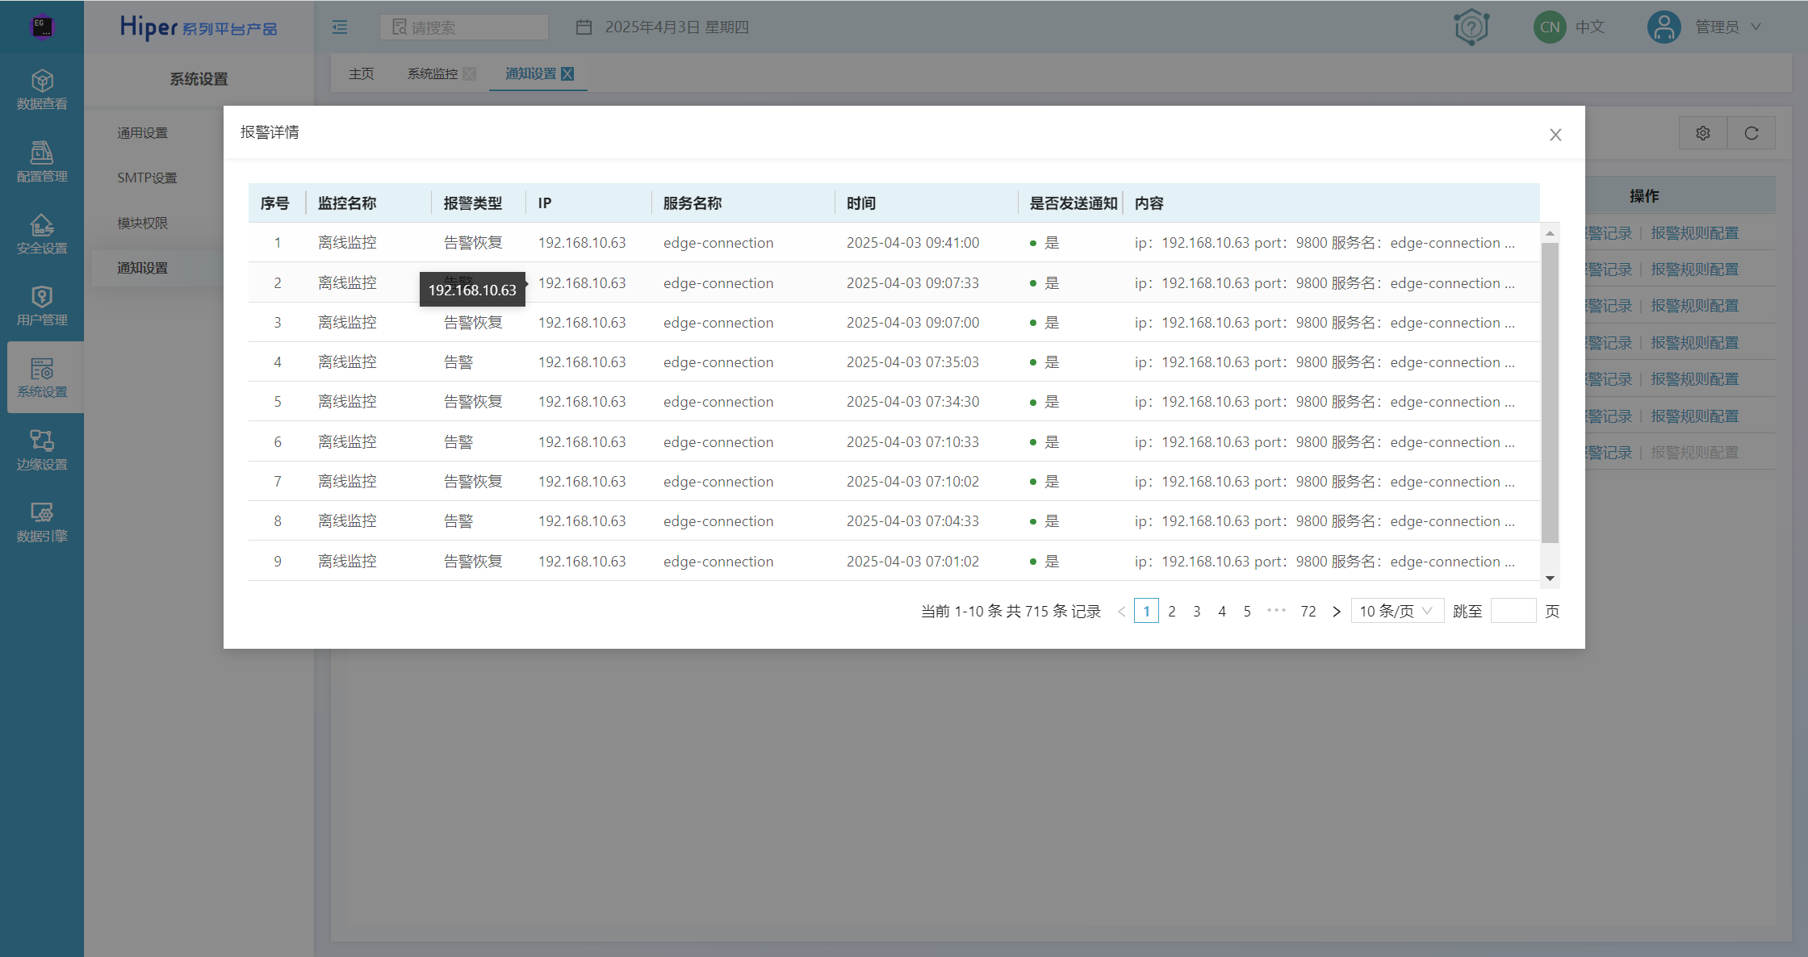The width and height of the screenshot is (1808, 957).
Task: Click the 2025-04-03 07:35:03 time cell
Action: [x=913, y=362]
